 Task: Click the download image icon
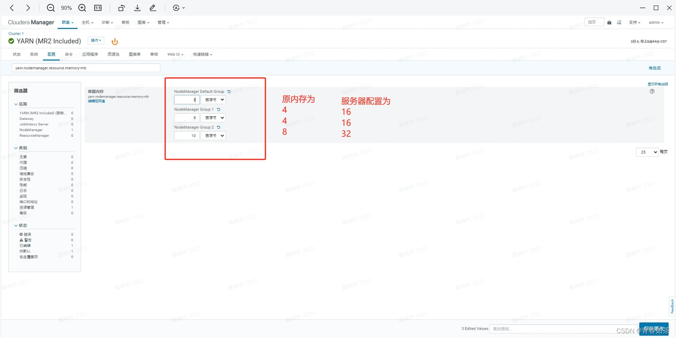pyautogui.click(x=137, y=8)
